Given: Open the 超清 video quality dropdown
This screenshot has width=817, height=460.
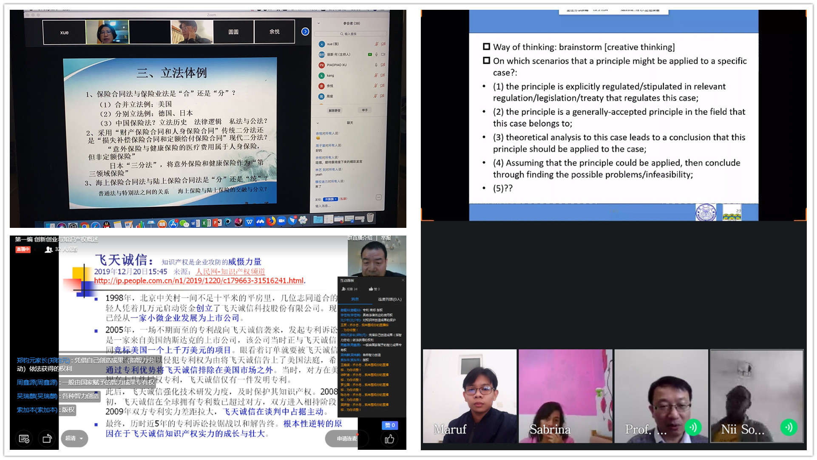Looking at the screenshot, I should click(x=74, y=438).
